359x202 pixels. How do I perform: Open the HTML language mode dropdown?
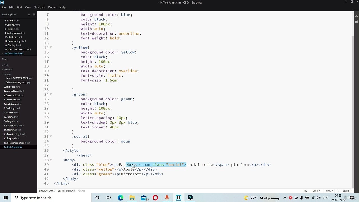point(329,191)
